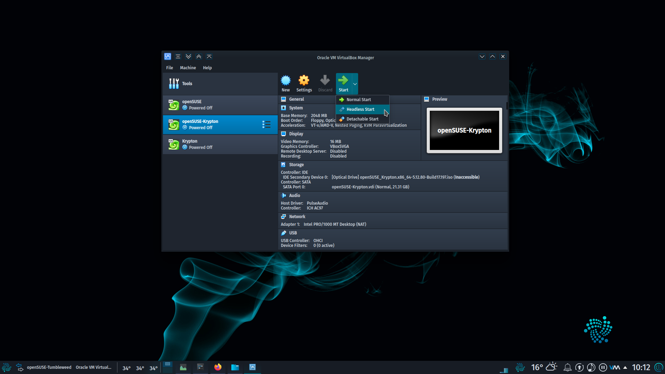Click the Audio section header
This screenshot has height=374, width=665.
294,196
